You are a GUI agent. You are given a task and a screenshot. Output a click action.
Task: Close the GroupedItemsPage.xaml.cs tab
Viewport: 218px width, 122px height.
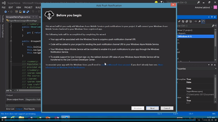click(x=36, y=17)
